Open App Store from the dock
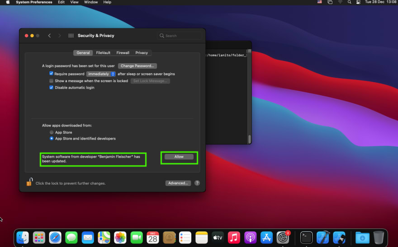This screenshot has height=247, width=398. [266, 238]
